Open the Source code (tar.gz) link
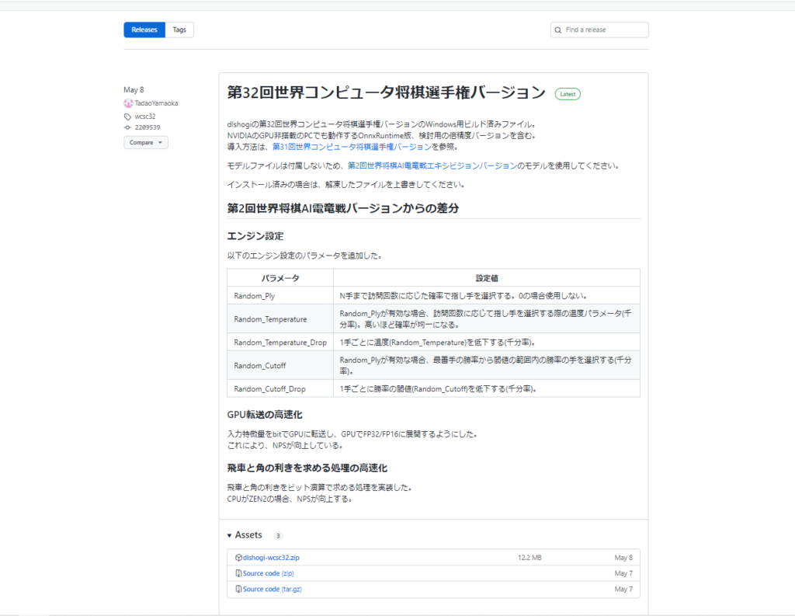Image resolution: width=795 pixels, height=616 pixels. [x=272, y=590]
